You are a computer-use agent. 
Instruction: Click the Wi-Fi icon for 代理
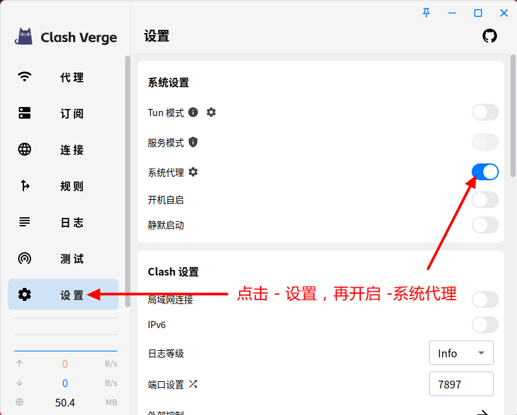(x=25, y=77)
